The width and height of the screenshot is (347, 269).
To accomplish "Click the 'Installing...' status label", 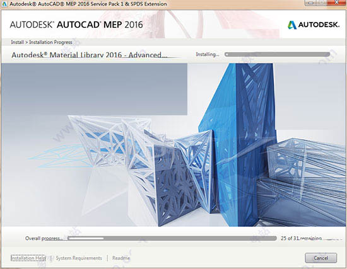I will pyautogui.click(x=208, y=54).
